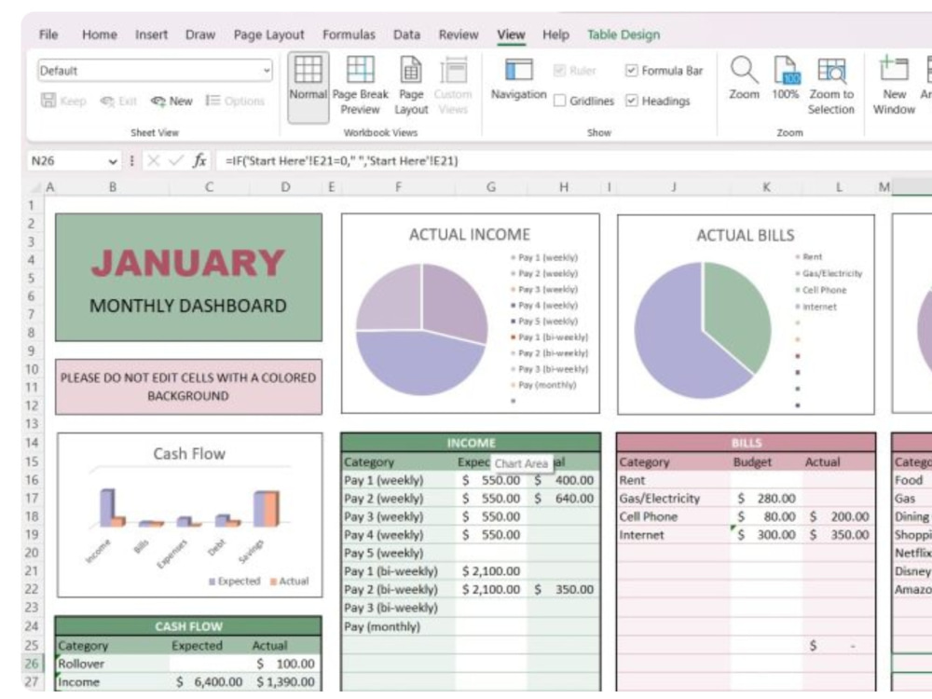Create New sheet view

tap(171, 101)
